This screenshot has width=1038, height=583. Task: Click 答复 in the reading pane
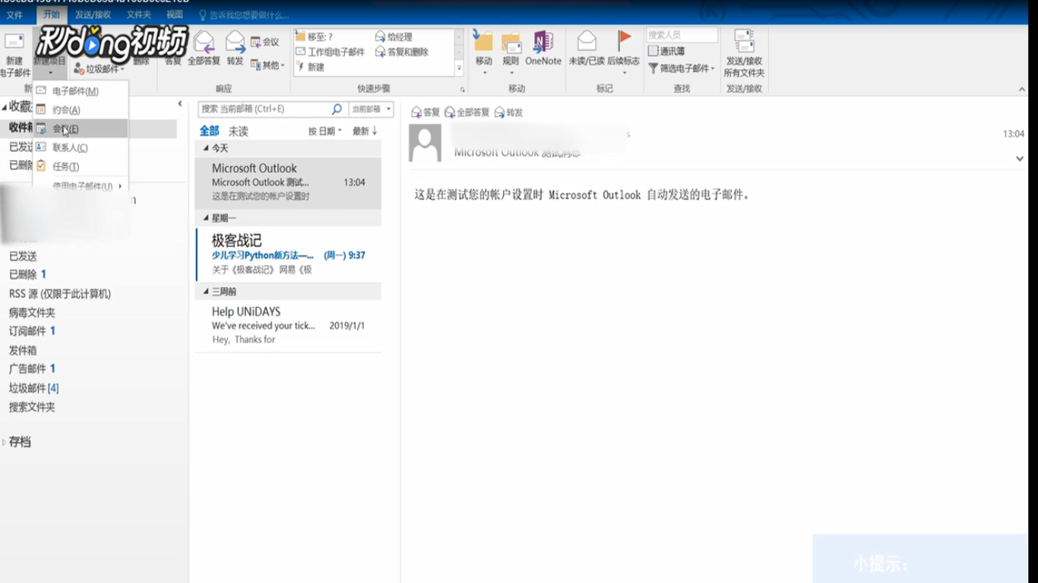click(x=426, y=112)
